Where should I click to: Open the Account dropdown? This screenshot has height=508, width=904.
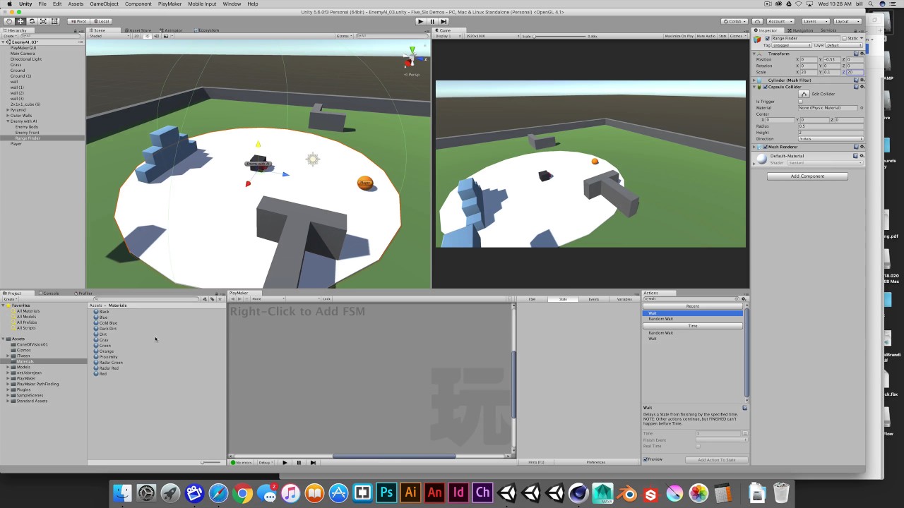779,21
